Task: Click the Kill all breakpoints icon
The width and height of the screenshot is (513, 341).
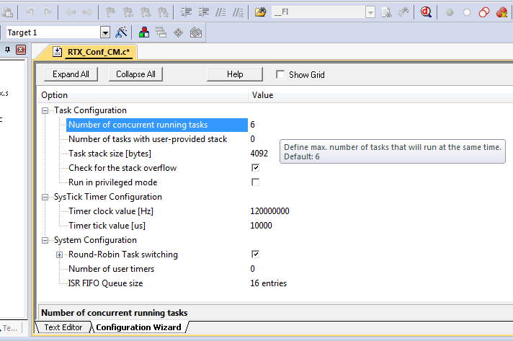Action: click(501, 12)
